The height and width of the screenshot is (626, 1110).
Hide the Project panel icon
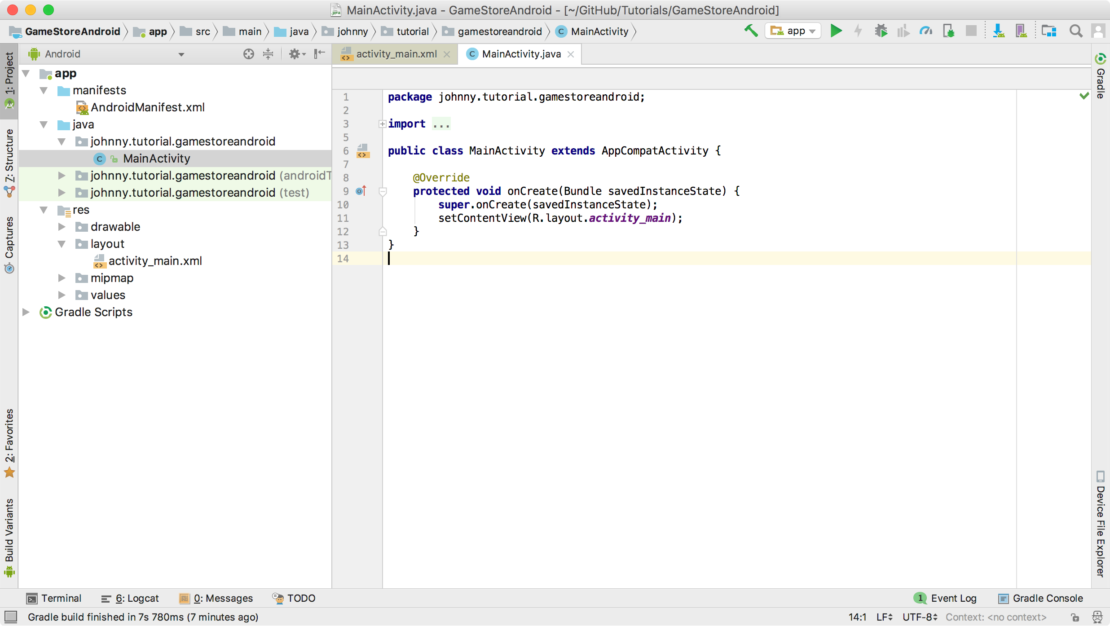(319, 54)
